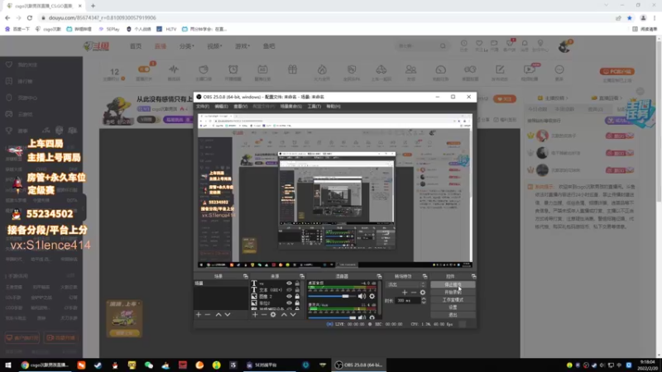
Task: Open the Douyu user avatar
Action: point(564,46)
